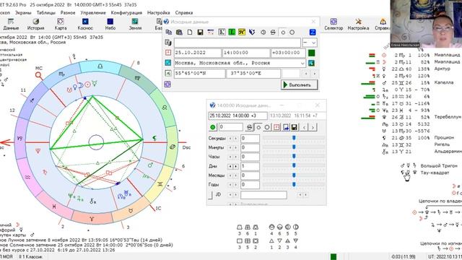Click the name icon beside empty name field
This screenshot has height=260, width=462.
click(x=168, y=43)
